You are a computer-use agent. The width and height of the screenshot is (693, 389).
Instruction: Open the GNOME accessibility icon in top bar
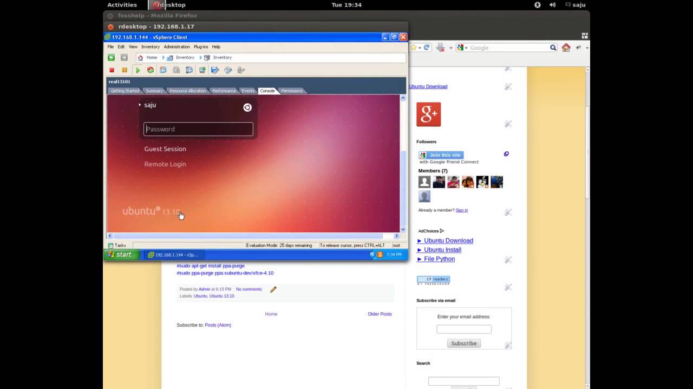pos(538,5)
